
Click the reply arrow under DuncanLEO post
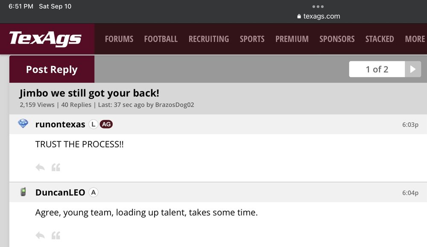40,235
